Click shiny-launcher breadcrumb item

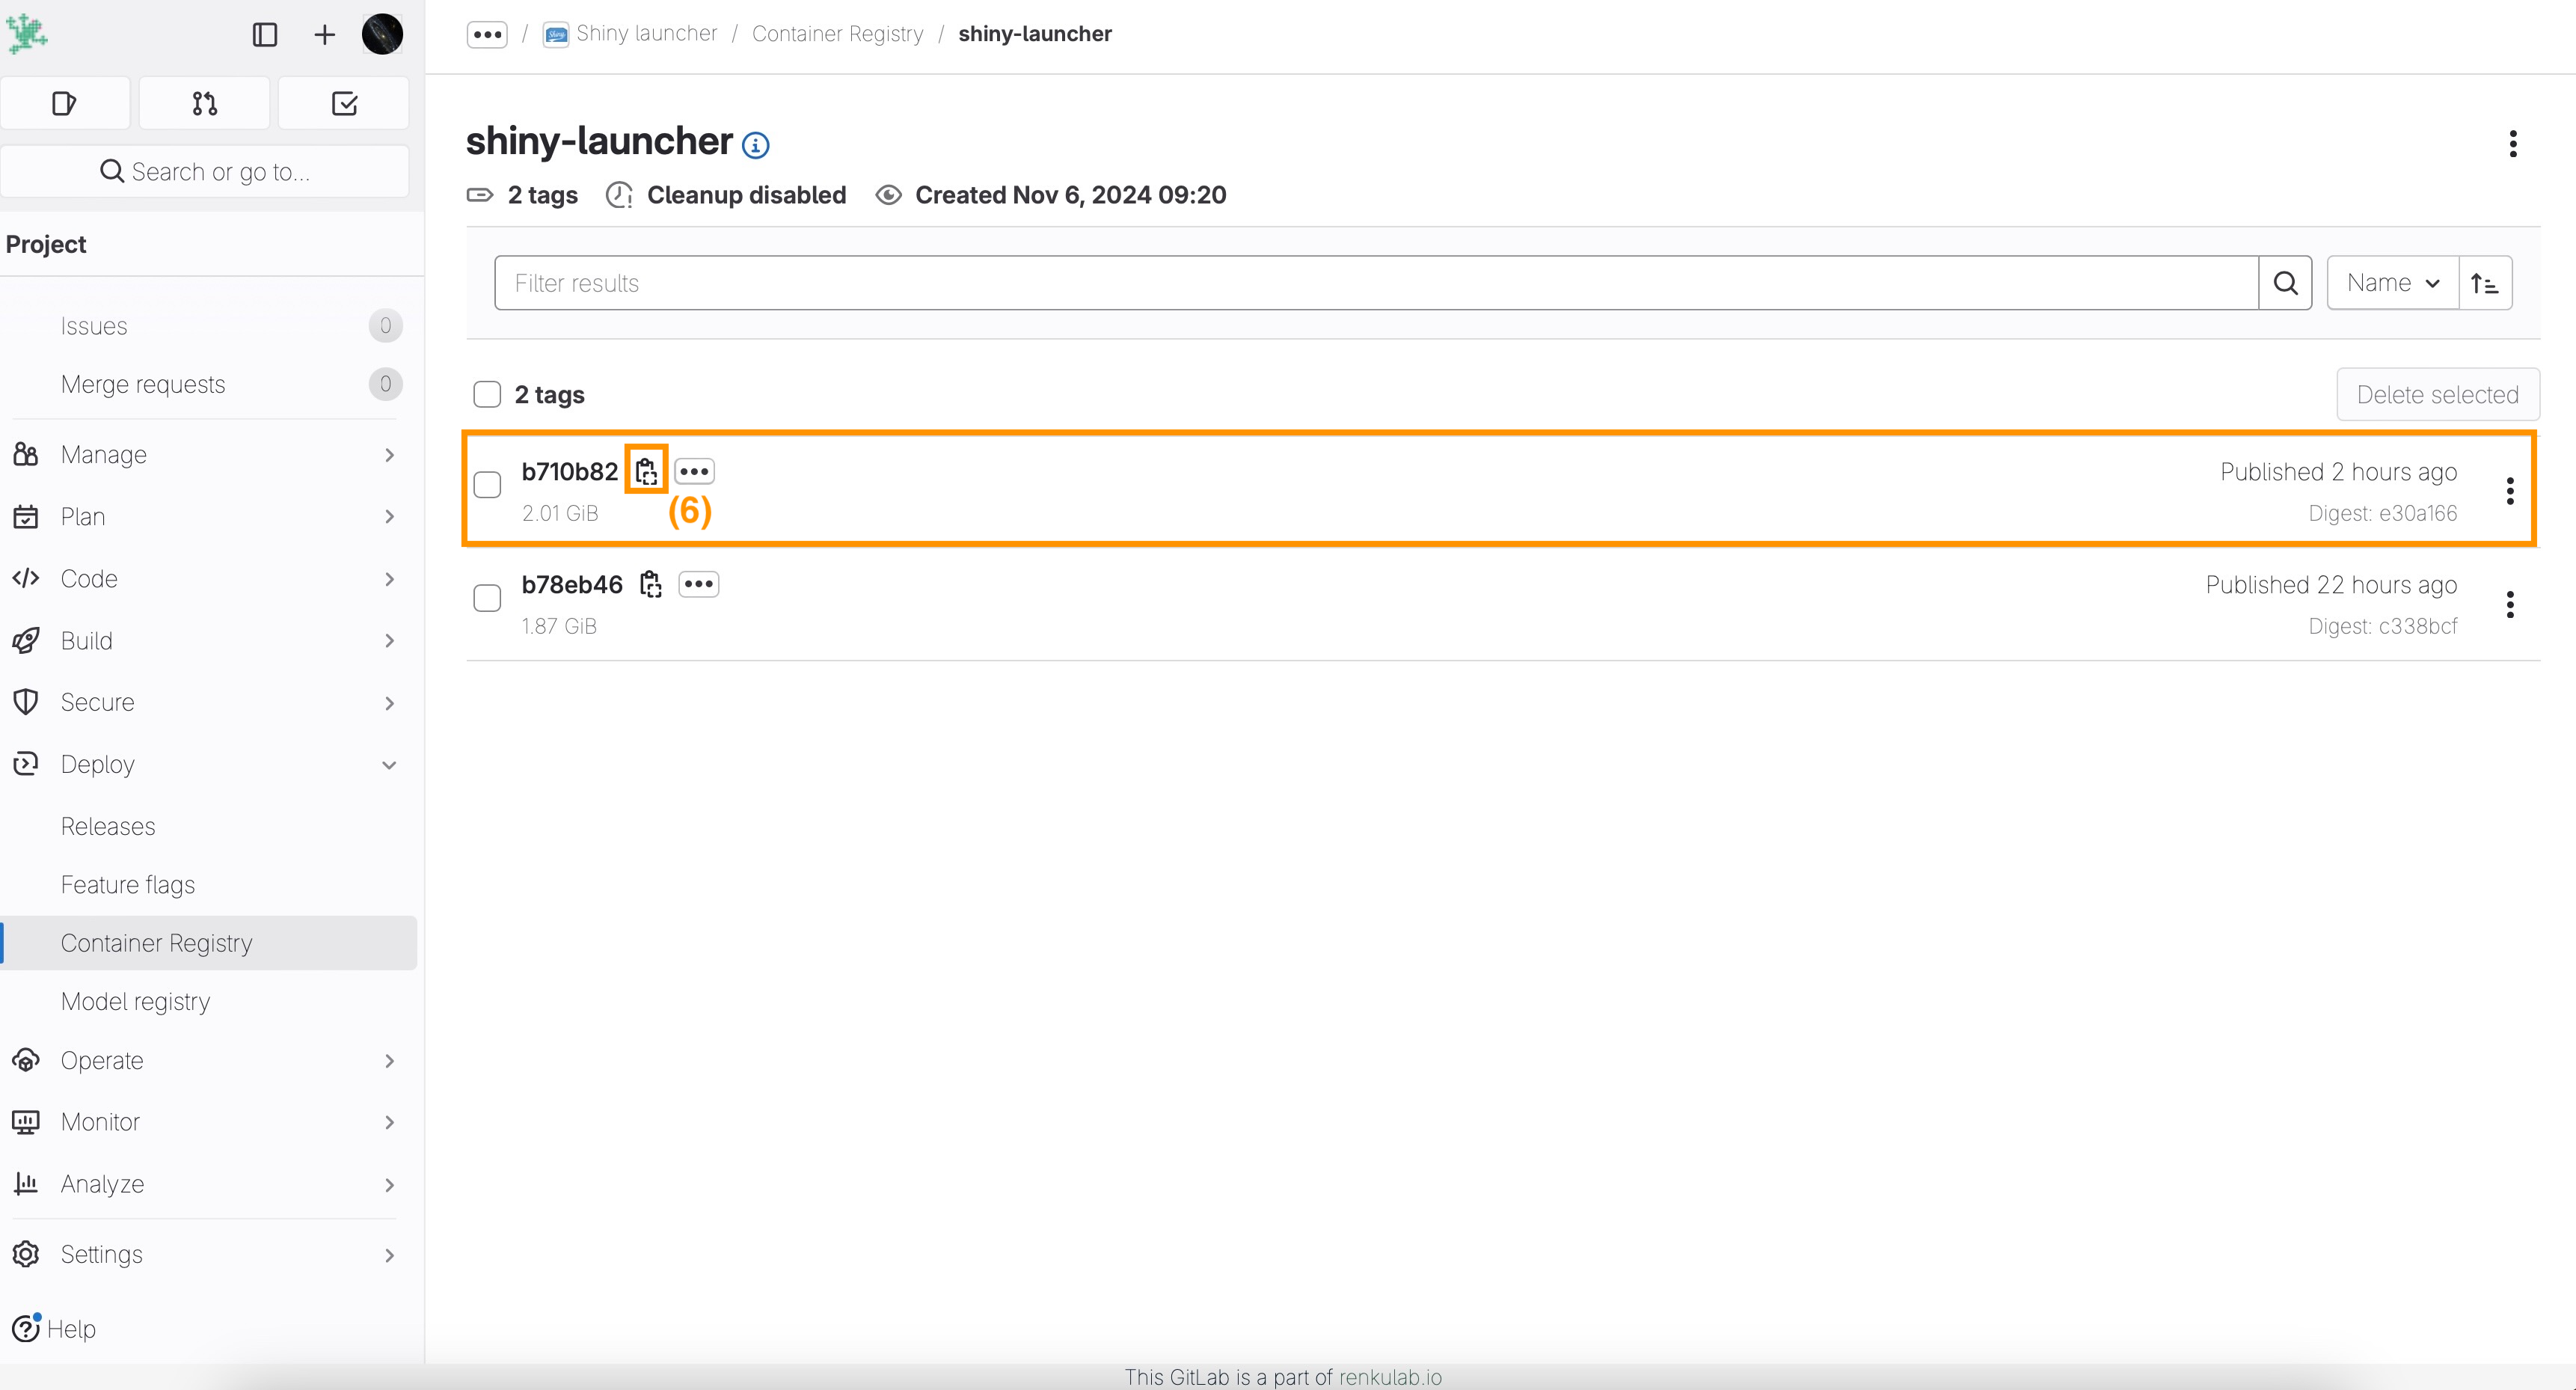1035,34
